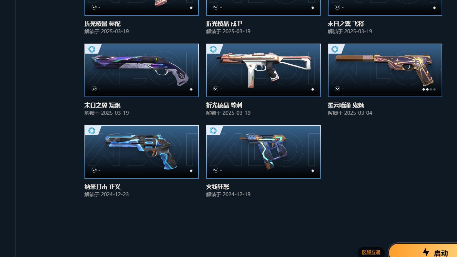This screenshot has height=257, width=457.
Task: Click the diamond tier icon on 纳米打击 正义
Action: (191, 171)
